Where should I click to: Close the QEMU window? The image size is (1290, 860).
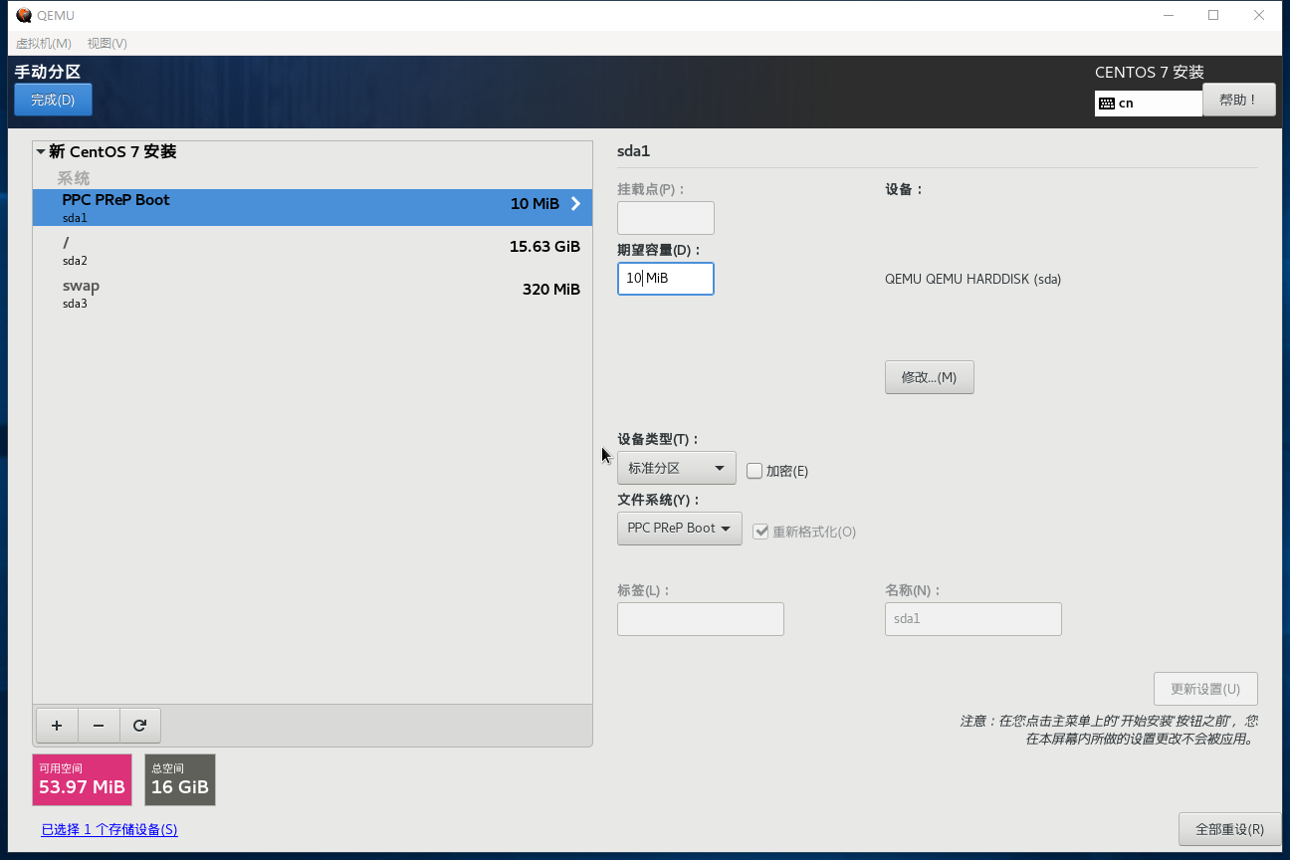click(1259, 15)
